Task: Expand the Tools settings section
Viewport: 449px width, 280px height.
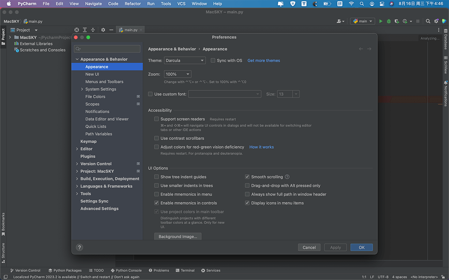Action: point(77,194)
